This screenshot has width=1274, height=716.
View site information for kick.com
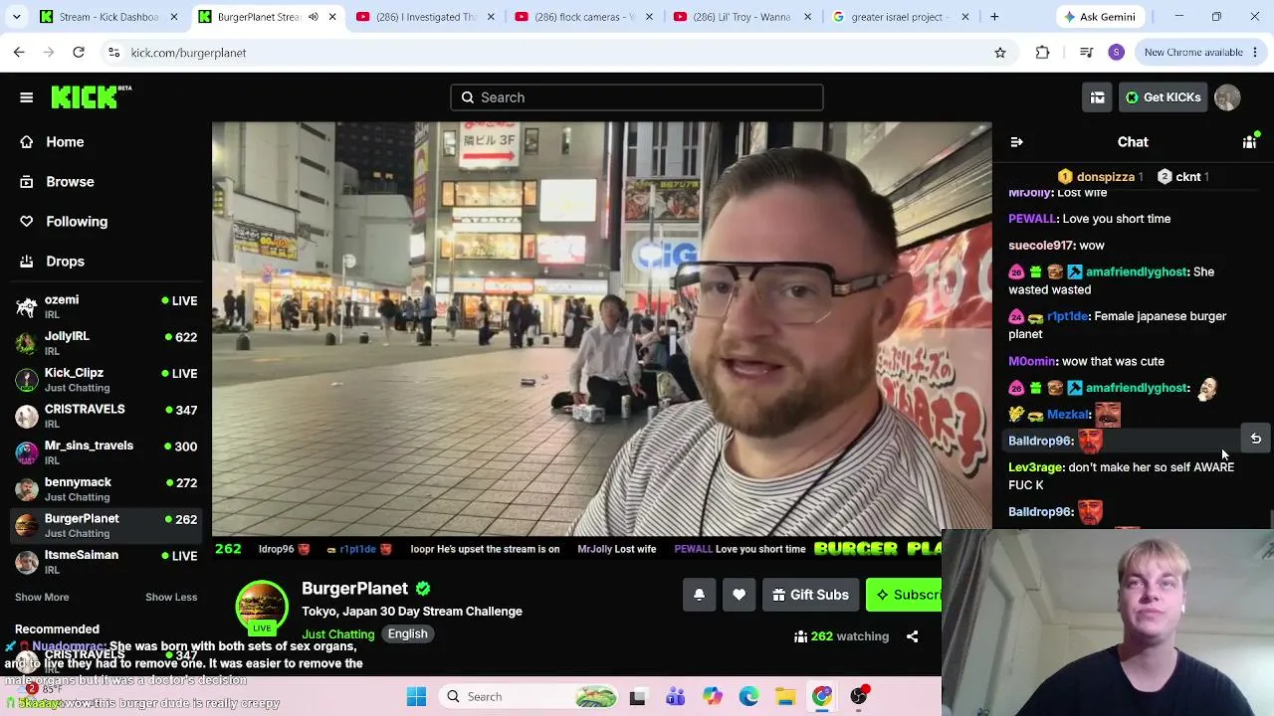point(113,53)
